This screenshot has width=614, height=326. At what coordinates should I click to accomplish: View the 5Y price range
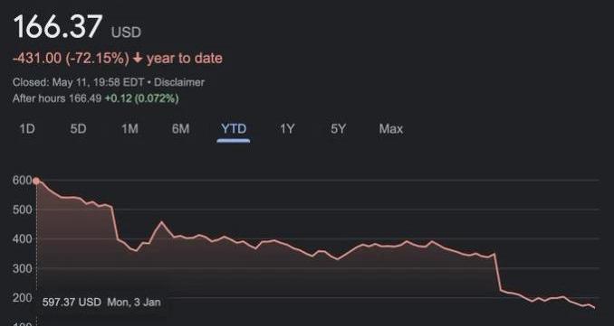(339, 129)
